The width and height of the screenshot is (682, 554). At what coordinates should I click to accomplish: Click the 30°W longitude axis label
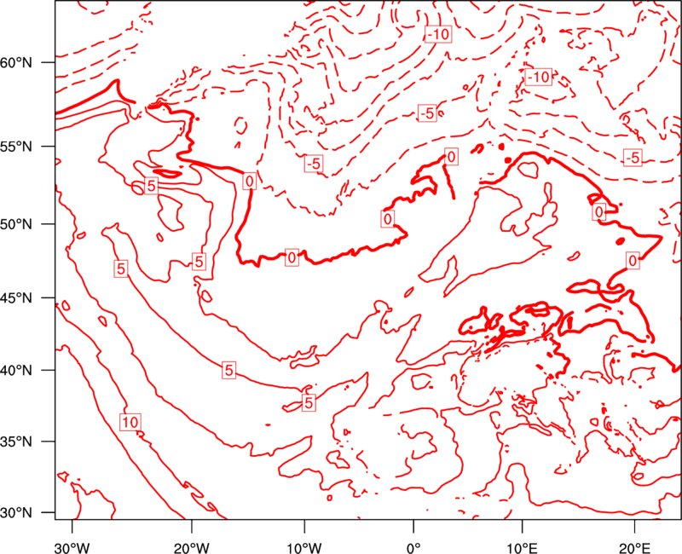[x=72, y=547]
